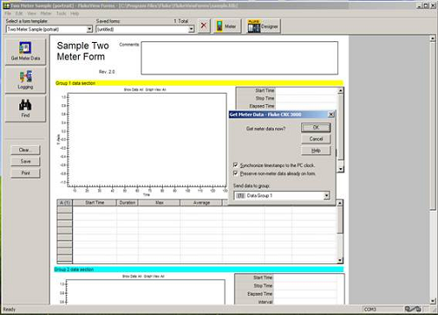Click Group 1 info panel scroll up arrow

(341, 91)
